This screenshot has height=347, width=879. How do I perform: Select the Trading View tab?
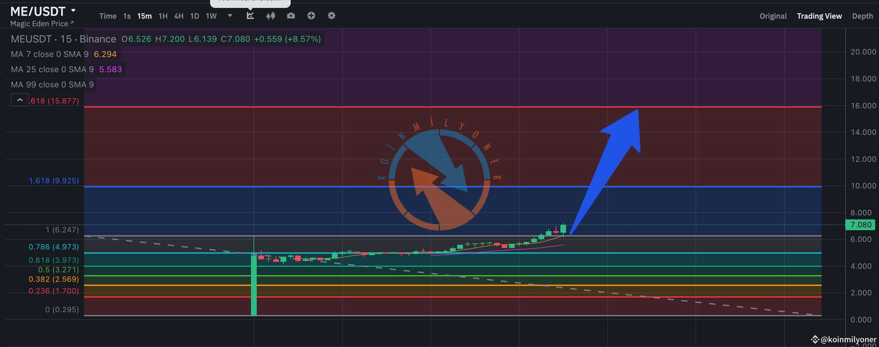coord(819,16)
